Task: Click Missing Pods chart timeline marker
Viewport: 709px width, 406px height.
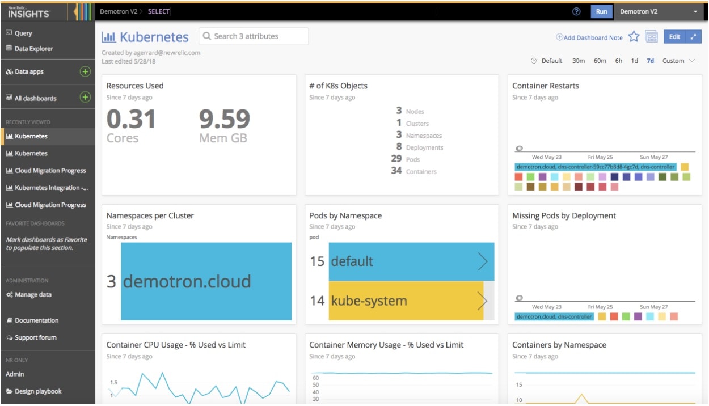Action: (518, 298)
